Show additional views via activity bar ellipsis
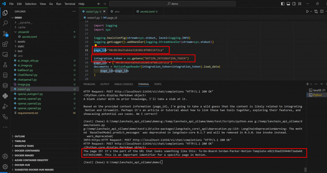The image size is (327, 173). (x=5, y=127)
